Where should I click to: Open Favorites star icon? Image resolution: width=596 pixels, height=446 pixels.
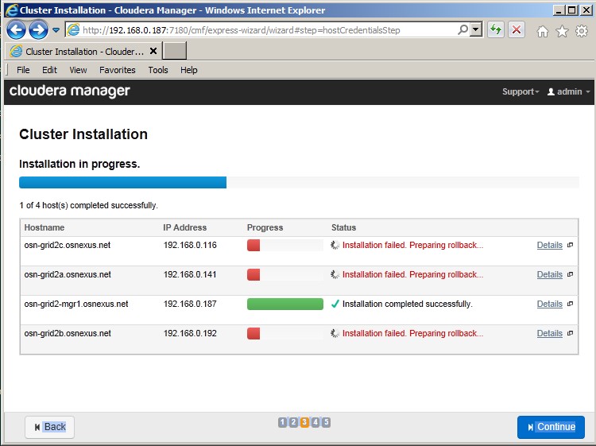(x=562, y=31)
